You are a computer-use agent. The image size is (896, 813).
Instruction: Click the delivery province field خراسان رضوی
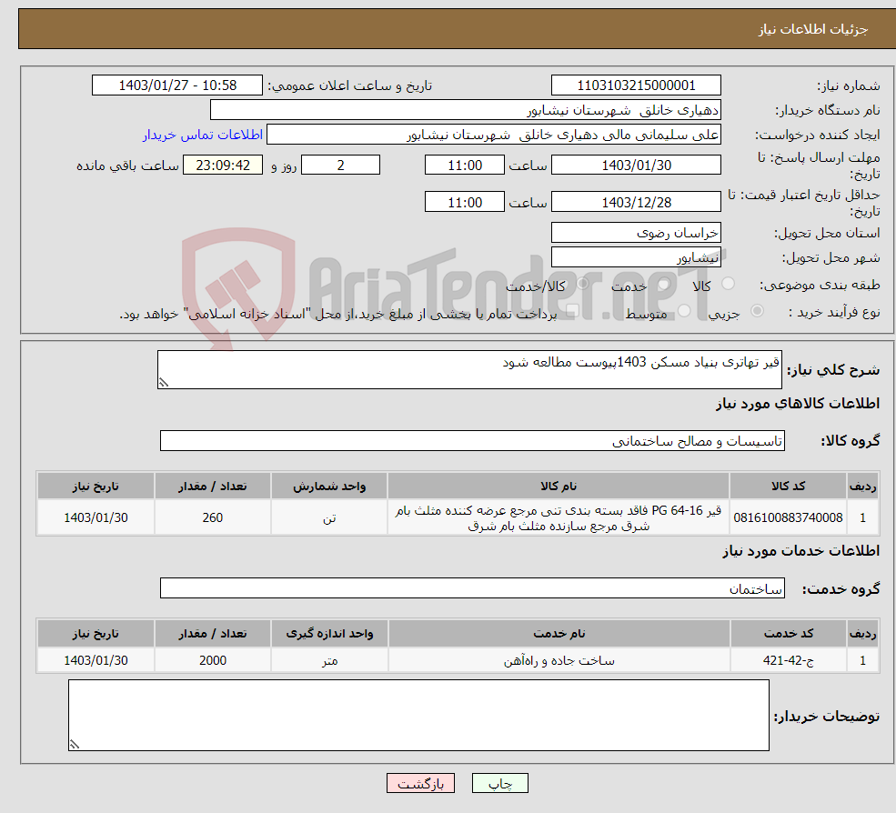tap(636, 233)
